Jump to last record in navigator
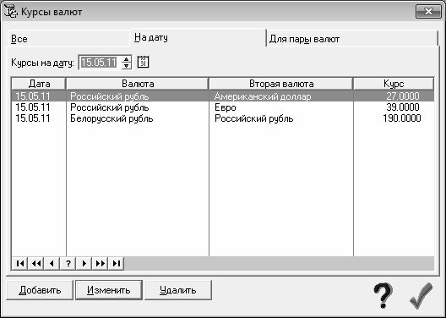Image resolution: width=446 pixels, height=318 pixels. click(116, 263)
